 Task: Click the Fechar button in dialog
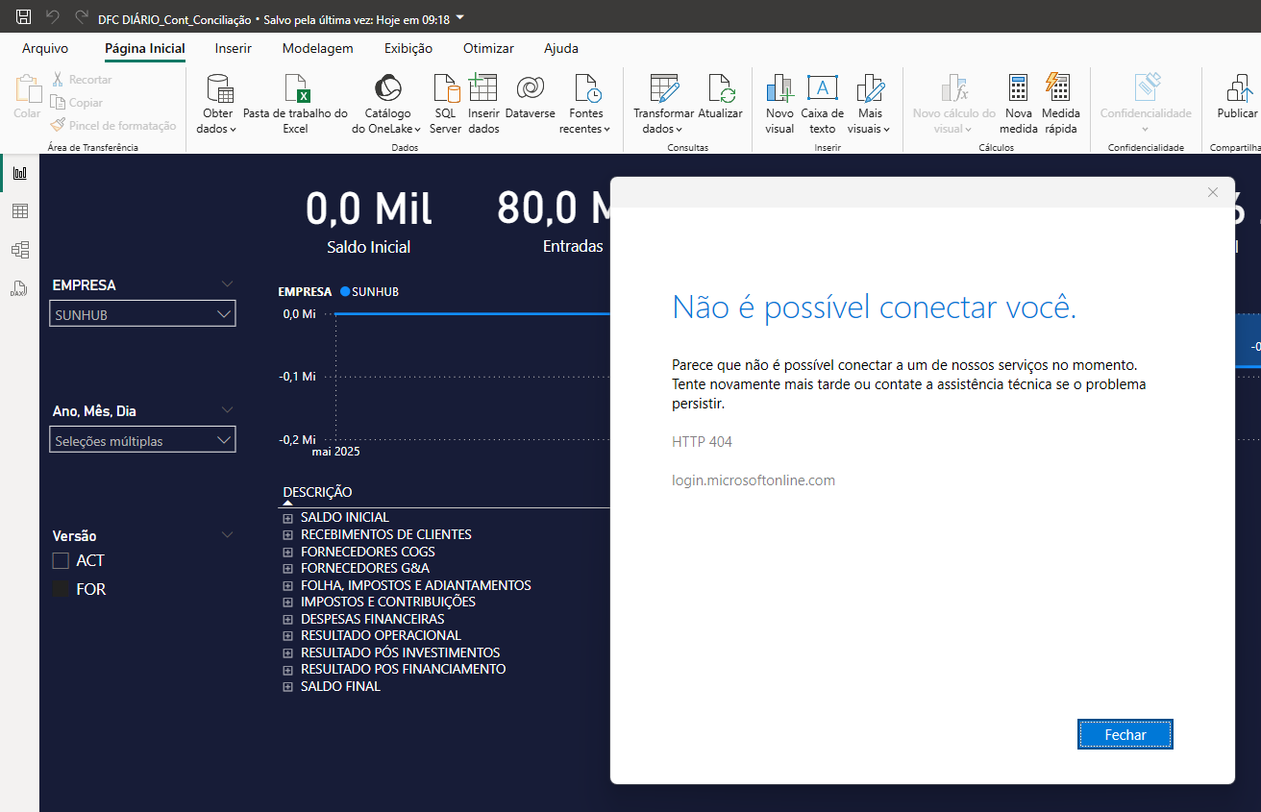pos(1125,734)
